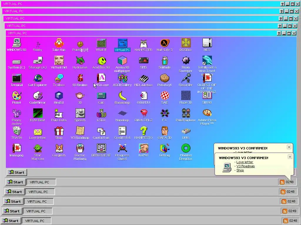
Task: Launch Poney Jockey icon
Action: coord(16,117)
